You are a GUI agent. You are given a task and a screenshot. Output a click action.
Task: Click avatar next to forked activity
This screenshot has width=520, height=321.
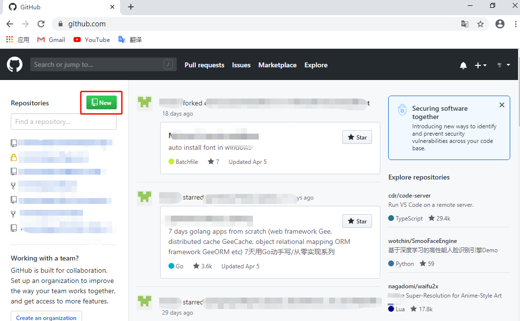tap(145, 102)
